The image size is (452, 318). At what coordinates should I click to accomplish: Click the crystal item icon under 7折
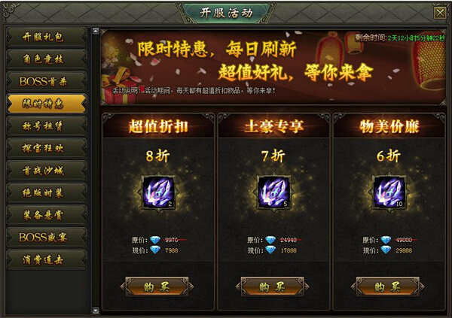(274, 192)
